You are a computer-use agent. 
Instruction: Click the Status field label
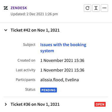click(30, 90)
